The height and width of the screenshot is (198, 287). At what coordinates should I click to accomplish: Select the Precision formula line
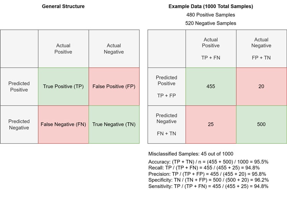[x=208, y=174]
